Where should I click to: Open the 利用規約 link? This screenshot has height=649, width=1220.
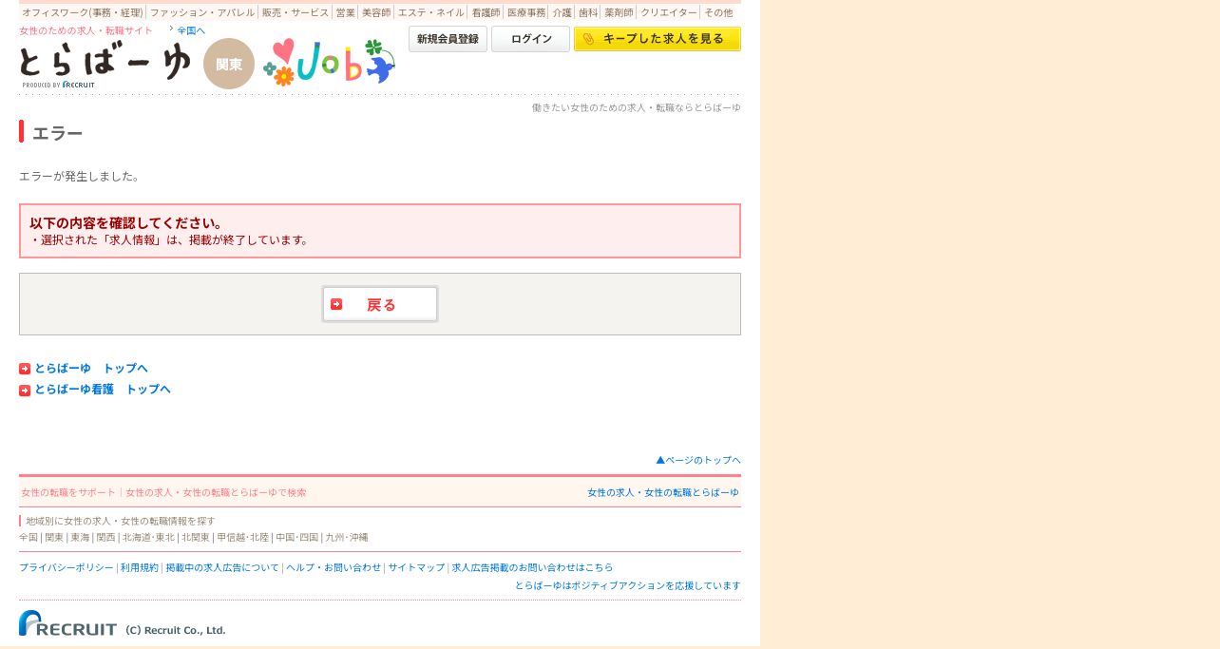point(140,567)
